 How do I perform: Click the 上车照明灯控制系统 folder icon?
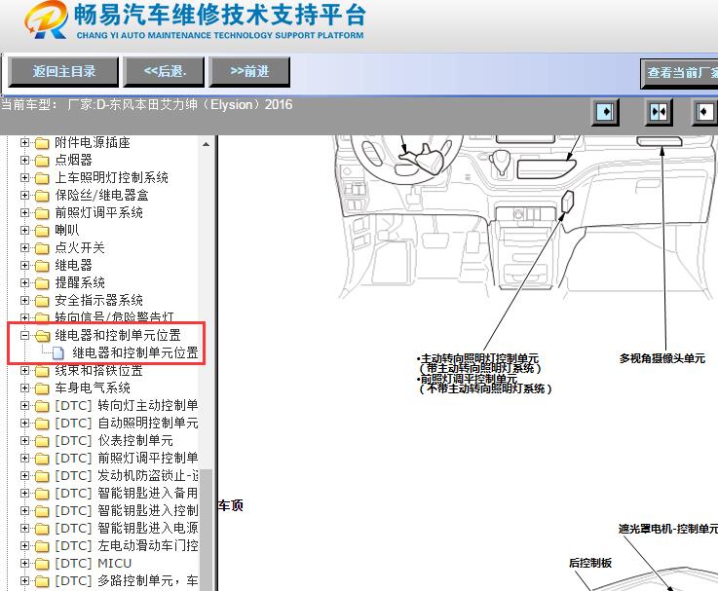tap(42, 178)
